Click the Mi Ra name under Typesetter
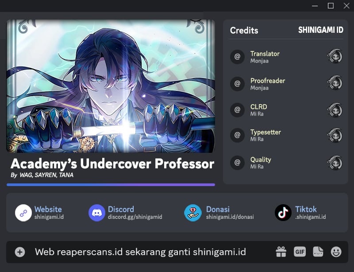The image size is (354, 272). tap(257, 139)
